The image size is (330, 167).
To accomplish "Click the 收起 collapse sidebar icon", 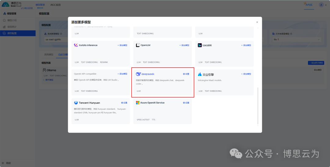I will (3, 163).
